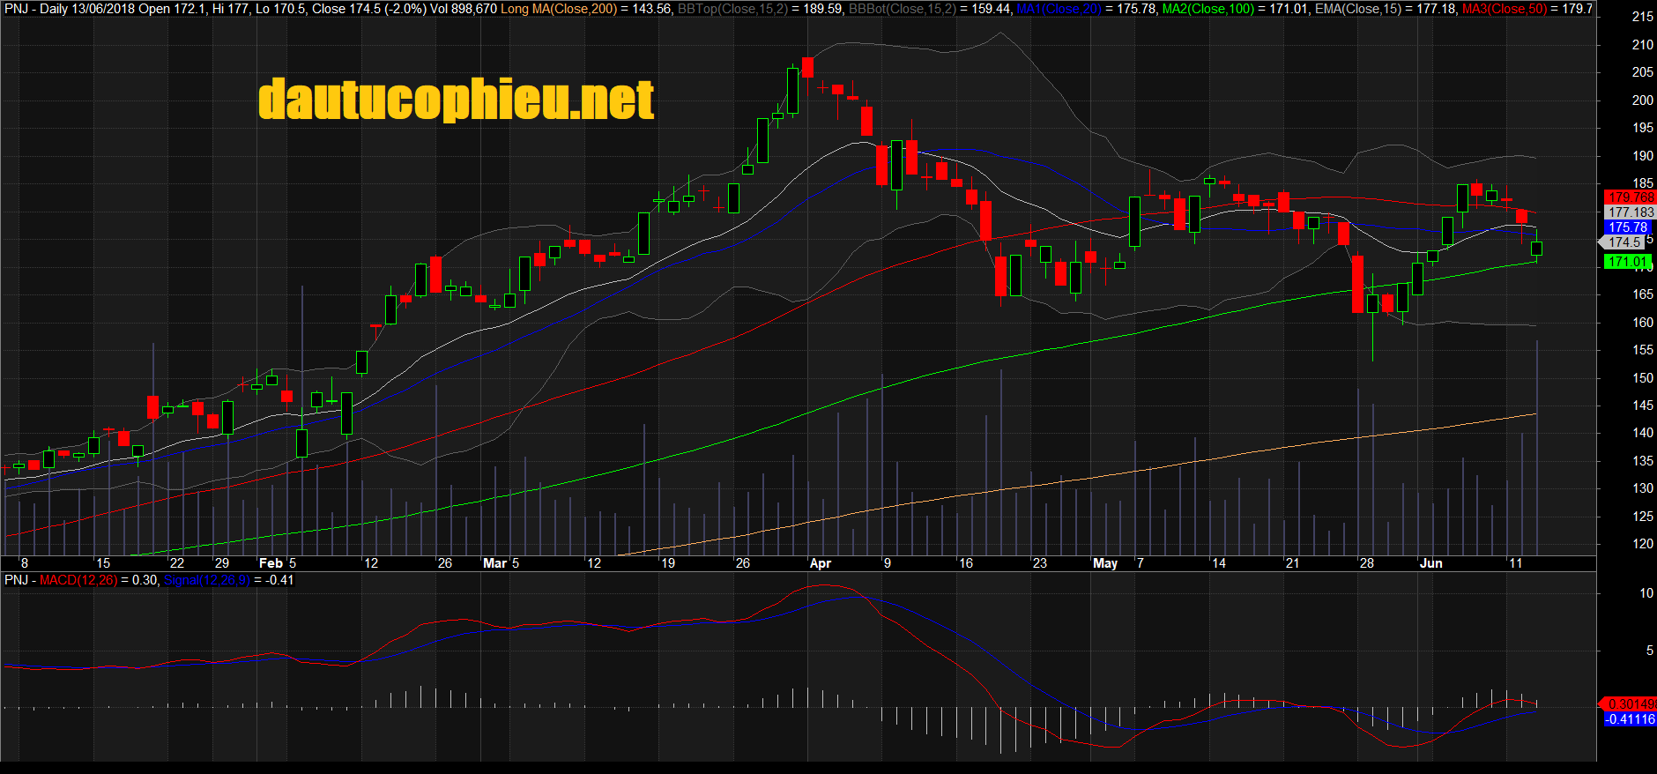Image resolution: width=1657 pixels, height=774 pixels.
Task: Click the May month marker on date axis
Action: 1104,563
